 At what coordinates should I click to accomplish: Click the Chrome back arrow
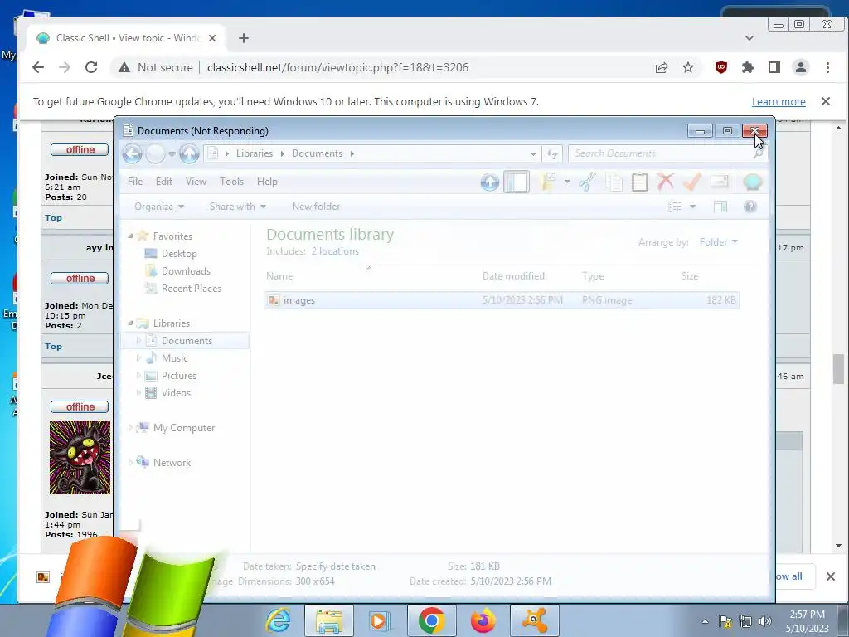[38, 67]
